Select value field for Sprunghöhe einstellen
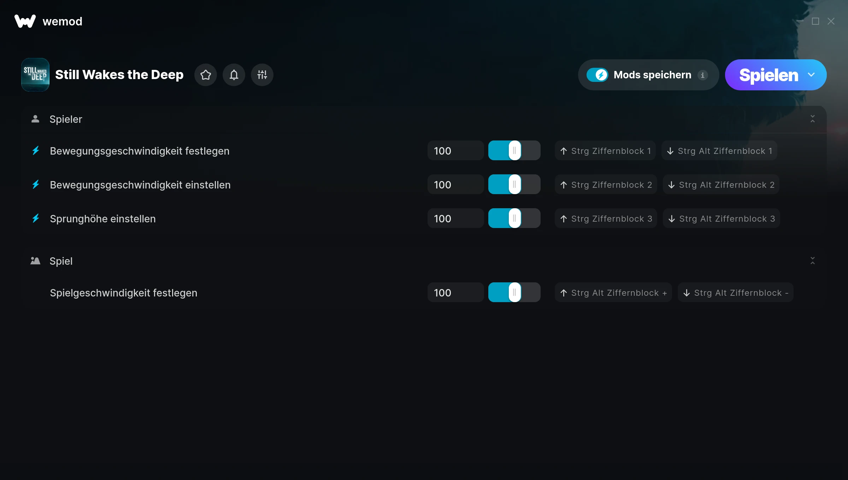The width and height of the screenshot is (848, 480). point(455,218)
